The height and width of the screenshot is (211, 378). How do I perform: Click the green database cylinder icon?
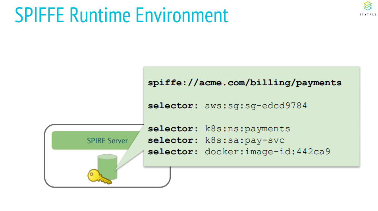(x=108, y=167)
